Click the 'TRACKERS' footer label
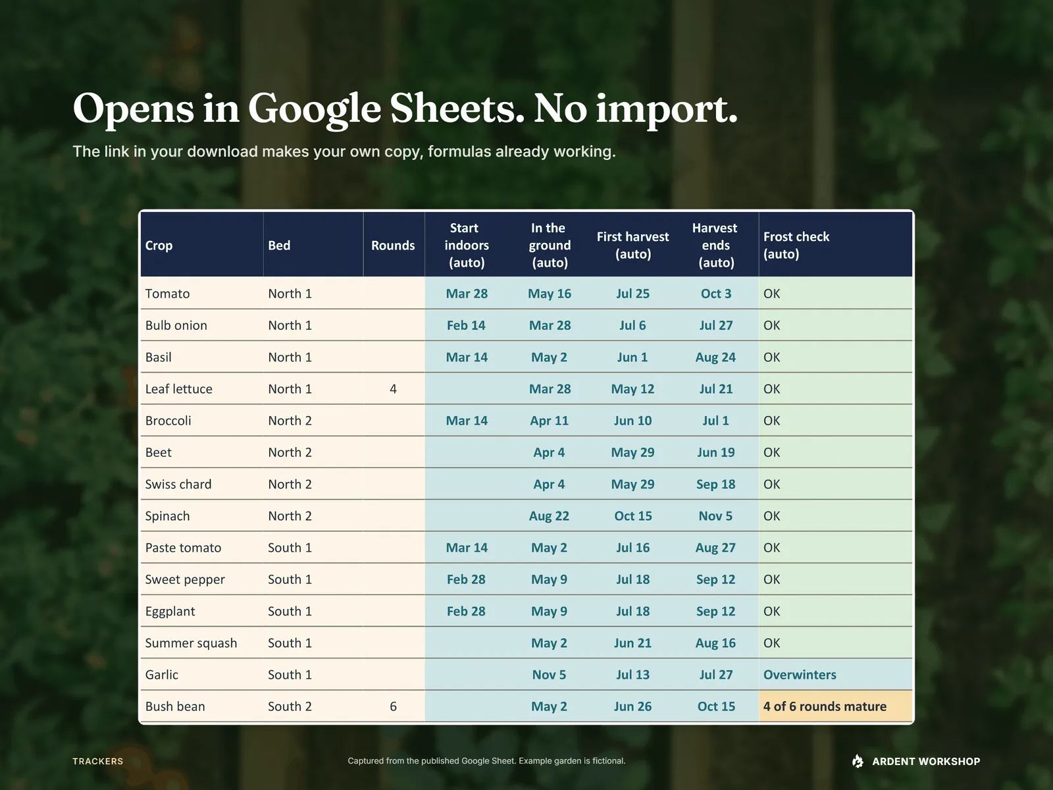 [x=98, y=761]
